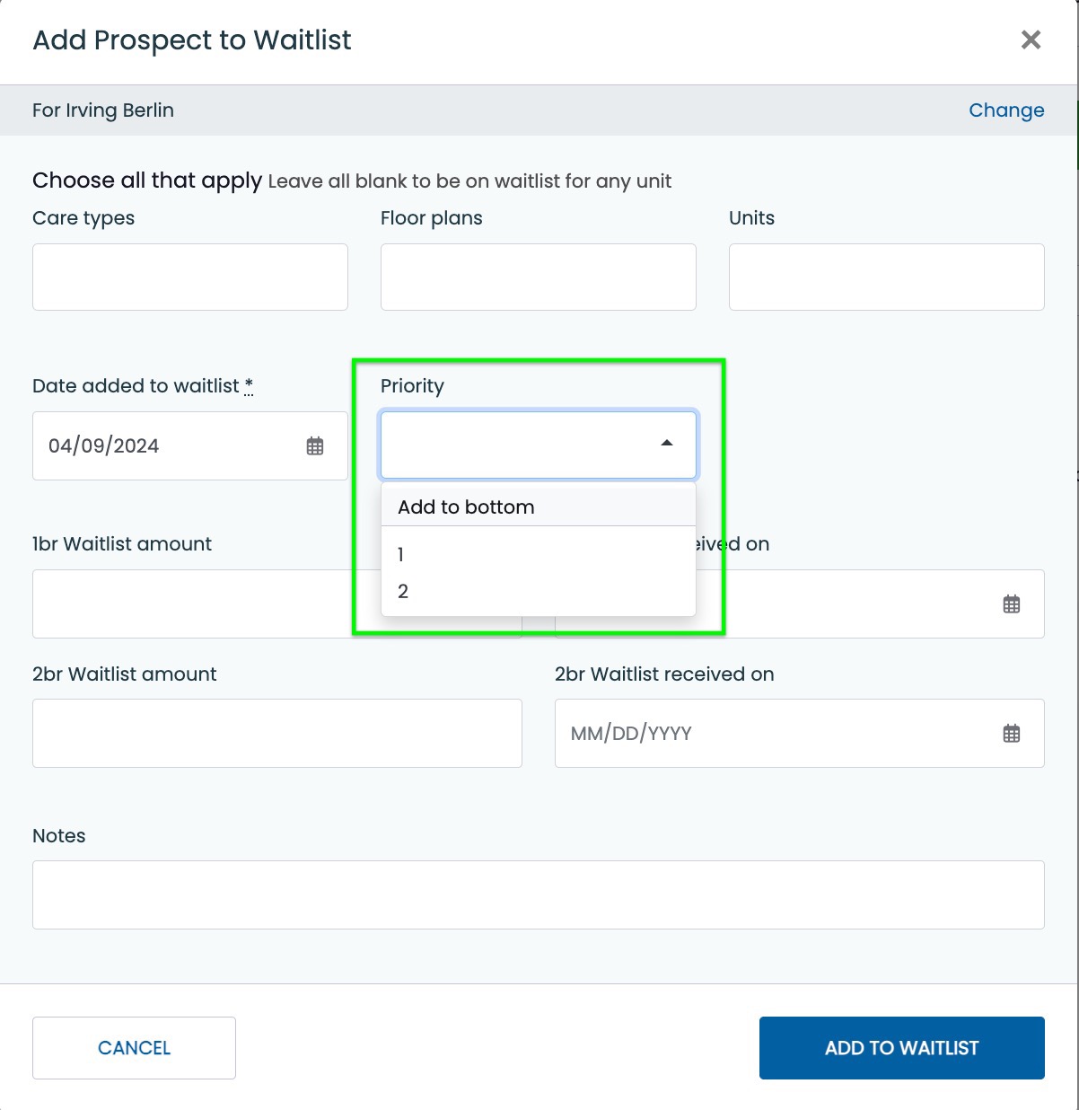The width and height of the screenshot is (1079, 1110).
Task: Click into the Notes text field
Action: tap(539, 895)
